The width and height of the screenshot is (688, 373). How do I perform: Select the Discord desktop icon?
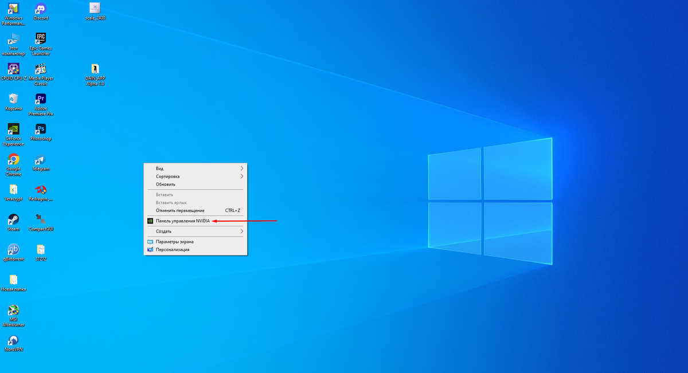pos(41,11)
